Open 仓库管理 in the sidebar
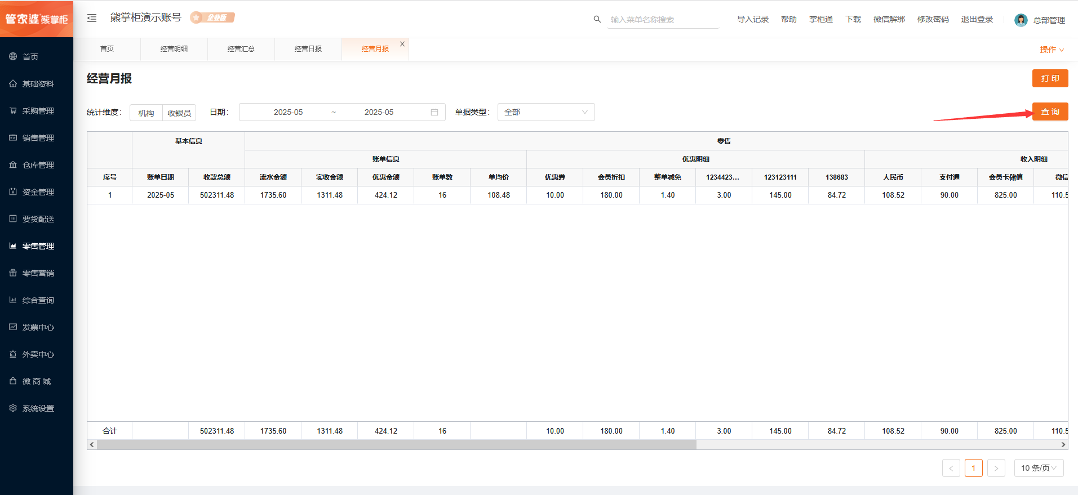The height and width of the screenshot is (495, 1078). [38, 165]
